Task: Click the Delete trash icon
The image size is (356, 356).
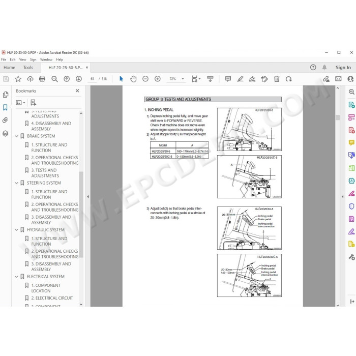Action: (277, 79)
